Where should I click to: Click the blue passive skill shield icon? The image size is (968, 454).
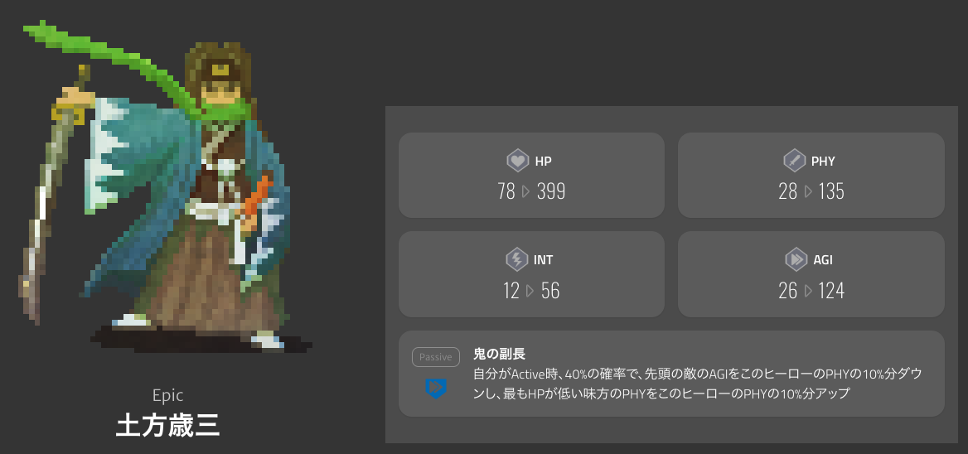pos(436,388)
